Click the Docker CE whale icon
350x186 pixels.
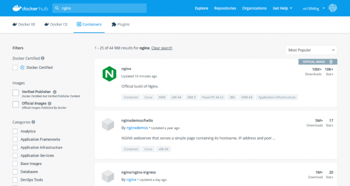click(46, 24)
